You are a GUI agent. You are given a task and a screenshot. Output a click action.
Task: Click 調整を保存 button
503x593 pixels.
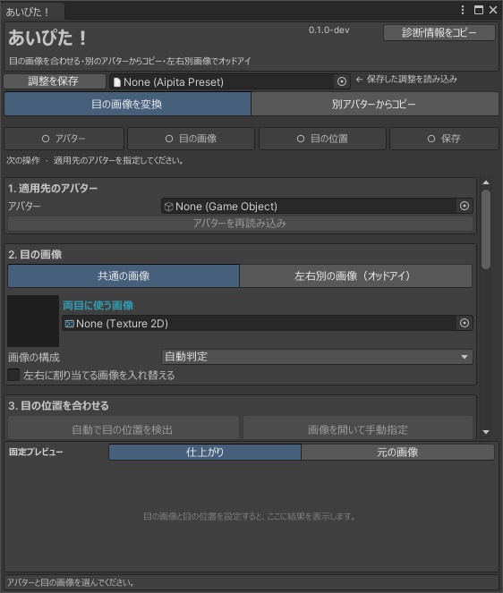(55, 81)
